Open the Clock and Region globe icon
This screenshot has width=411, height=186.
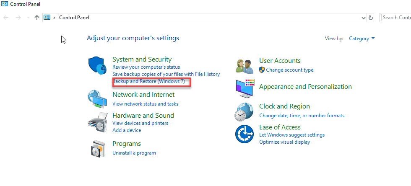(x=244, y=112)
